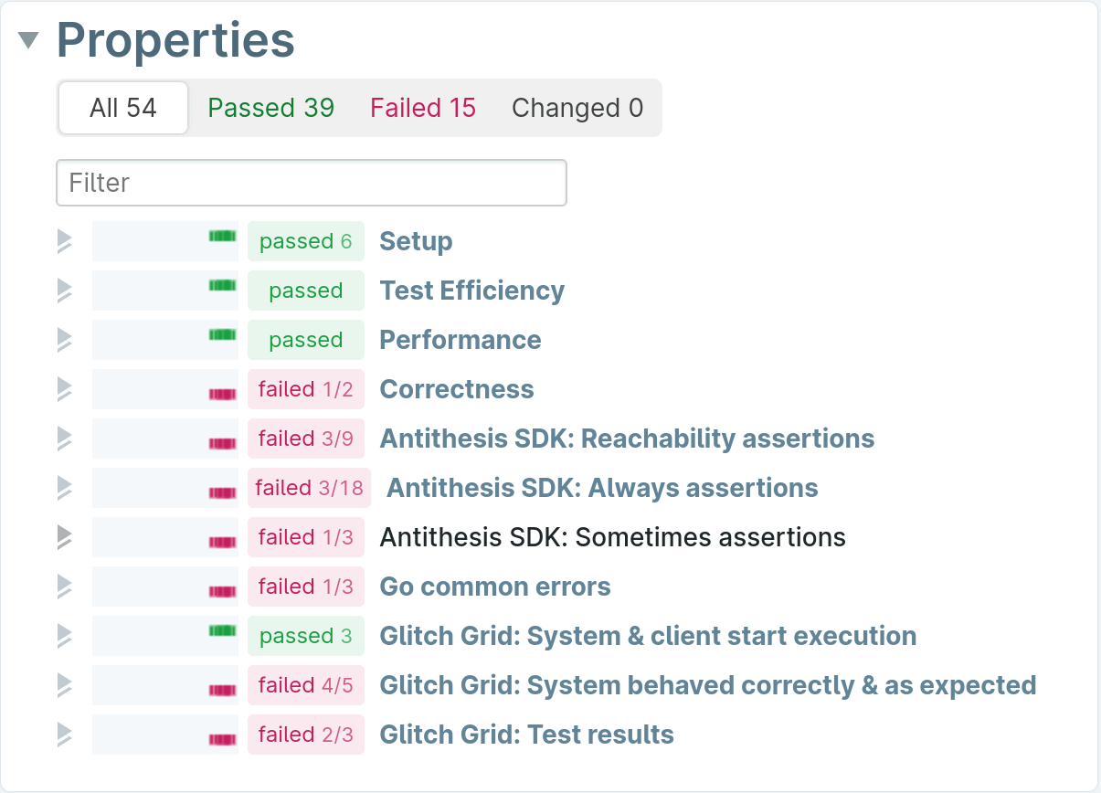1101x793 pixels.
Task: Click red history bar for Go common errors
Action: pos(222,591)
